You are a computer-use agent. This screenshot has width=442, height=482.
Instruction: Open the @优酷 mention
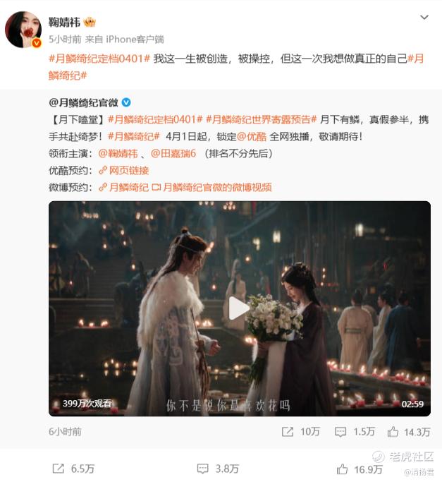click(252, 136)
